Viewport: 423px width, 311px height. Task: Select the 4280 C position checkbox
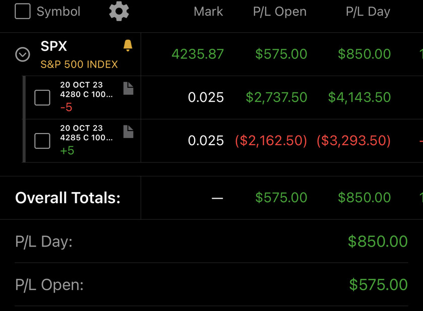pyautogui.click(x=42, y=98)
